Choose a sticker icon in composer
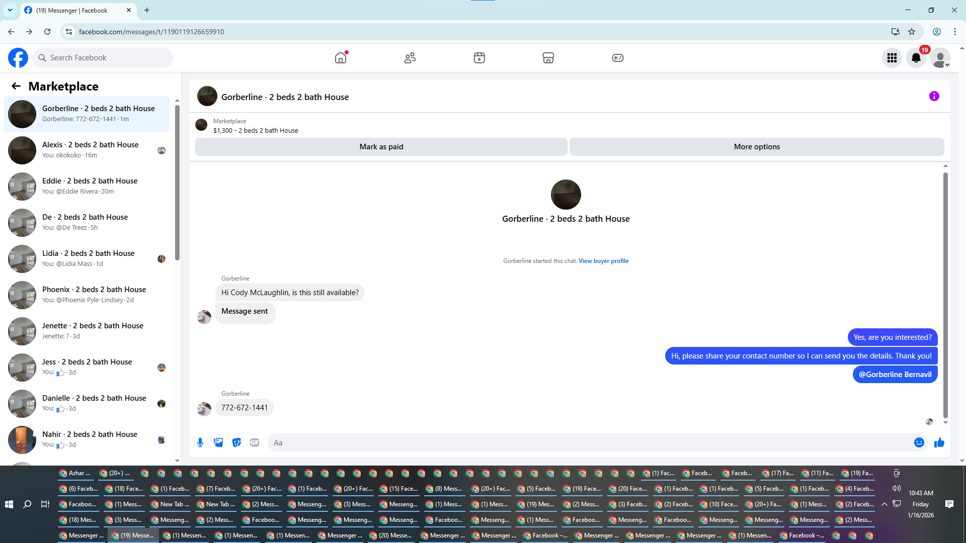Image resolution: width=966 pixels, height=543 pixels. 236,442
